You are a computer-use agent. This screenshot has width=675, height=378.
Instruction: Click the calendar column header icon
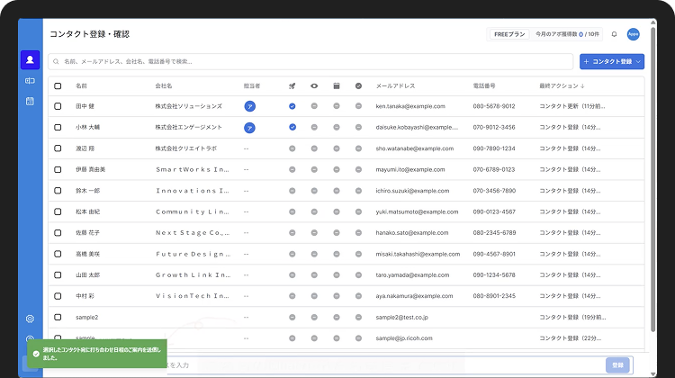click(x=337, y=85)
